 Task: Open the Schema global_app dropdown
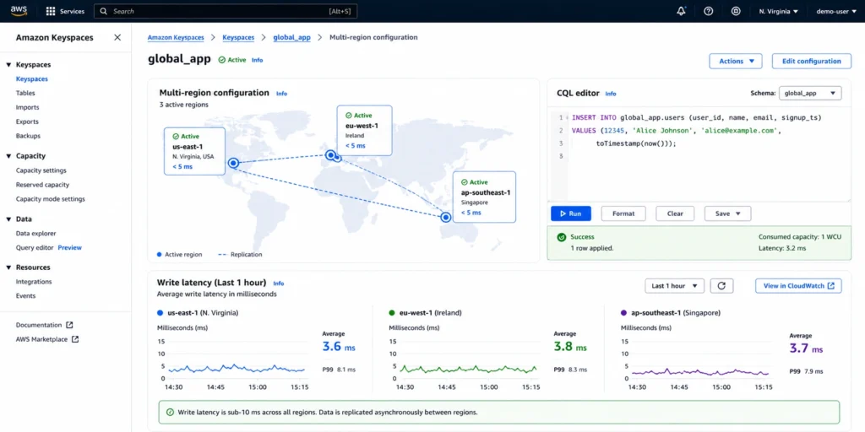coord(810,93)
